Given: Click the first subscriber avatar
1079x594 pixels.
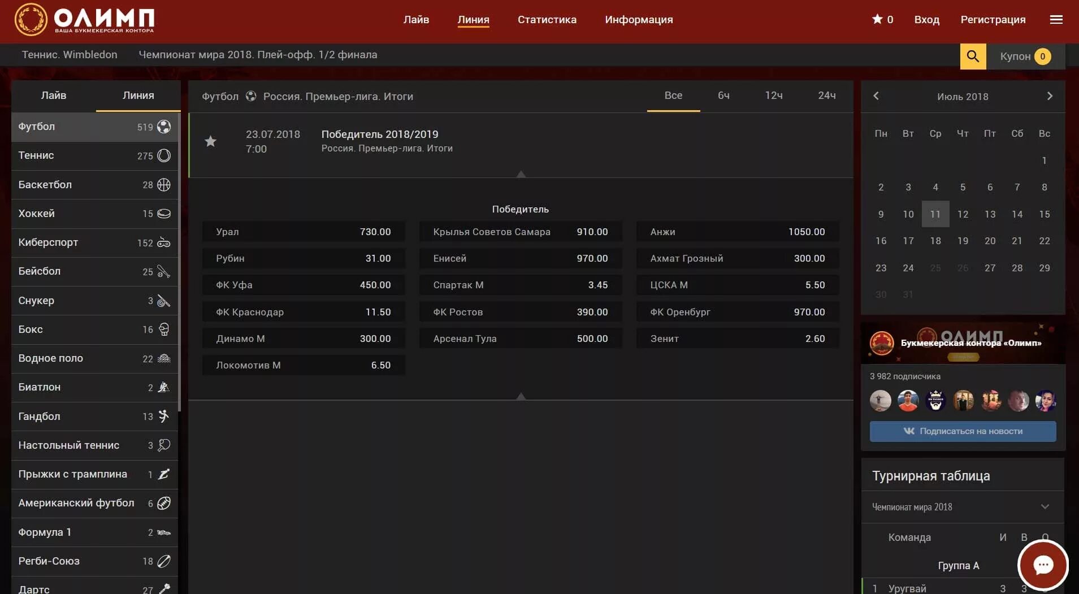Looking at the screenshot, I should pyautogui.click(x=881, y=401).
